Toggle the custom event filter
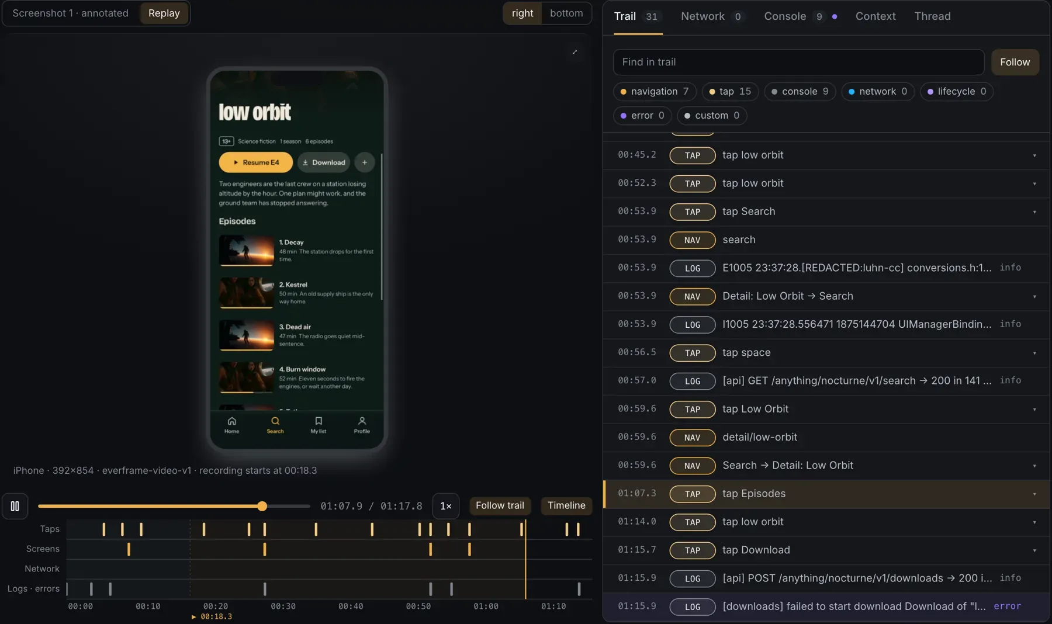The height and width of the screenshot is (624, 1052). 712,116
